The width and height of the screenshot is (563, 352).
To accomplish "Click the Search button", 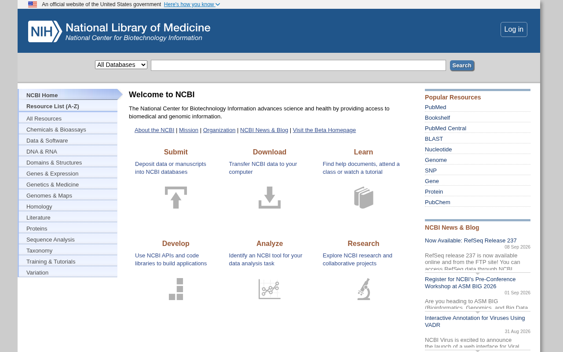I will 462,66.
